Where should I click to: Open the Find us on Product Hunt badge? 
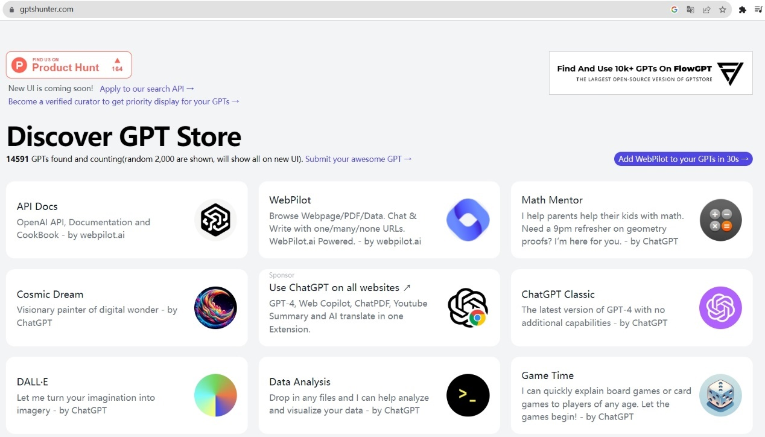tap(69, 65)
